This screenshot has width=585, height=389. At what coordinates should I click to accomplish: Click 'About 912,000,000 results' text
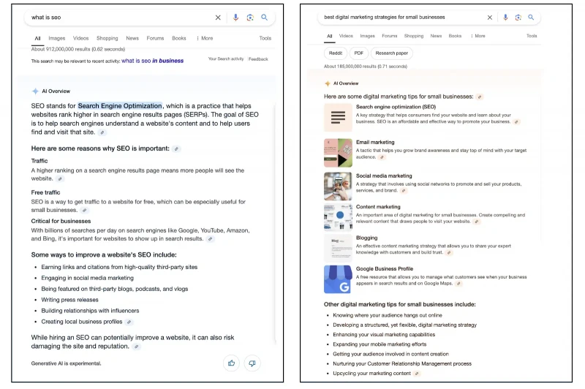78,49
